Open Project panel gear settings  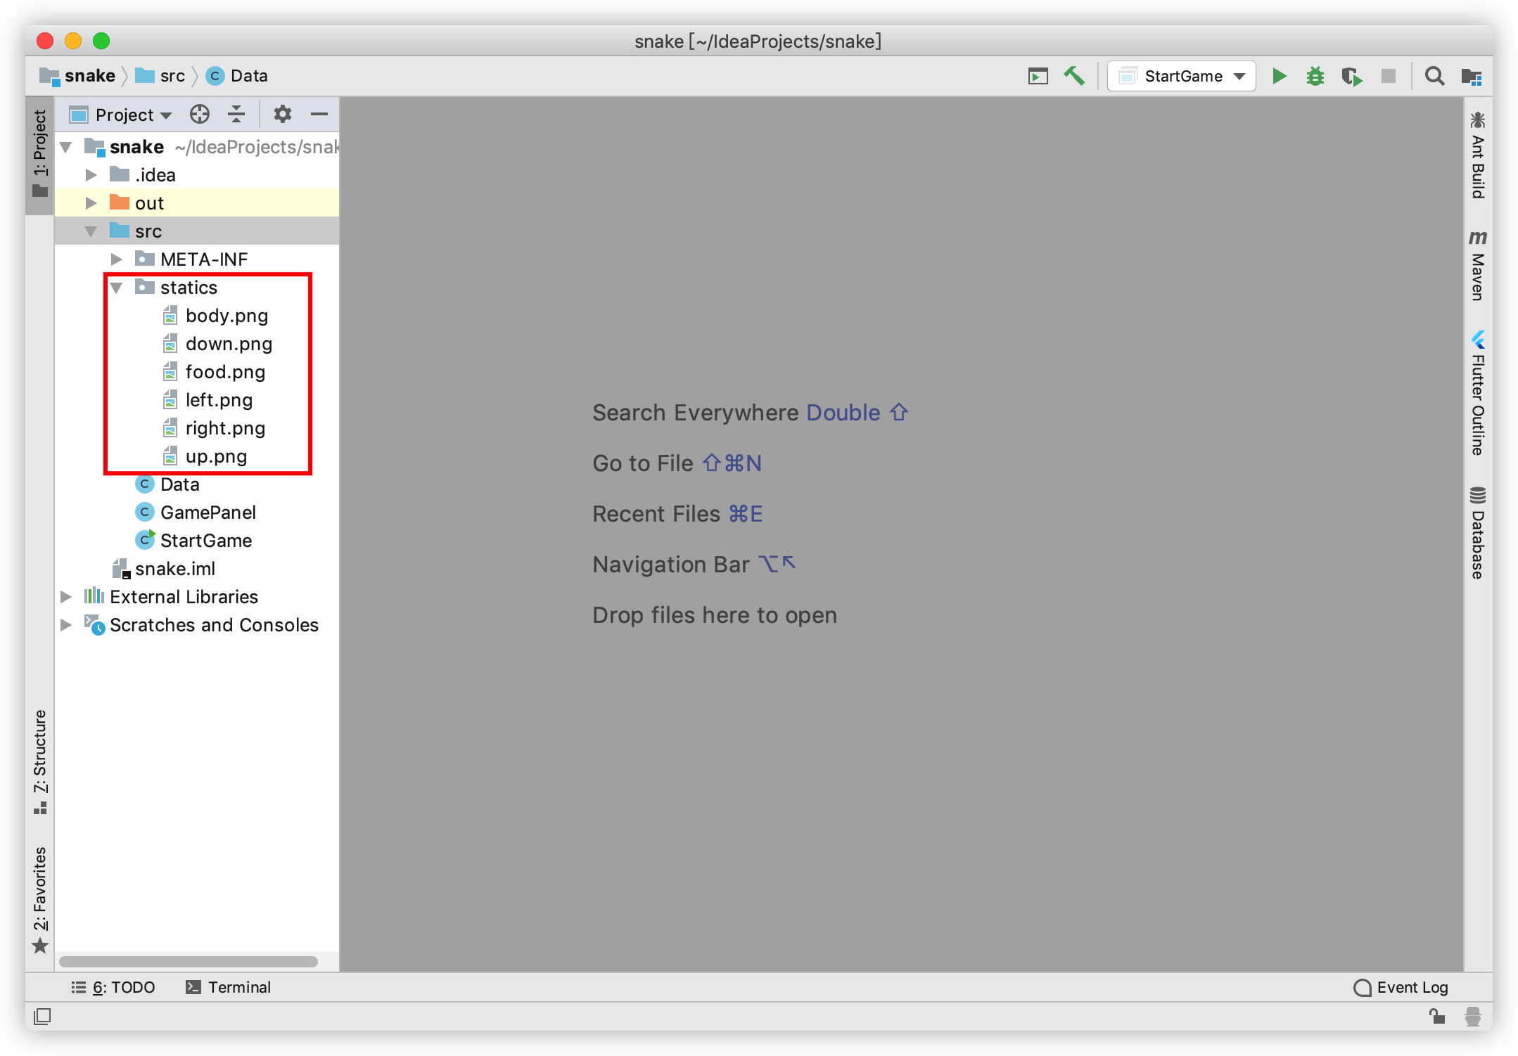282,114
